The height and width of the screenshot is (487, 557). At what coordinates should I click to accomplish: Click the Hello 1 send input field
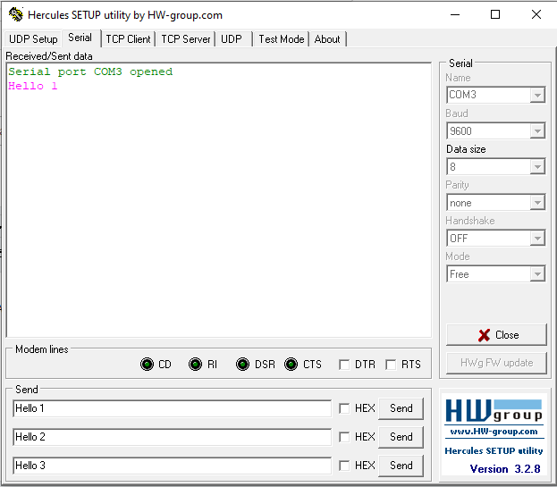173,408
